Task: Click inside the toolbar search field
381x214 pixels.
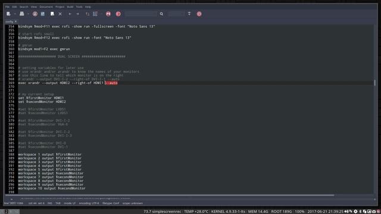Action: (x=141, y=14)
